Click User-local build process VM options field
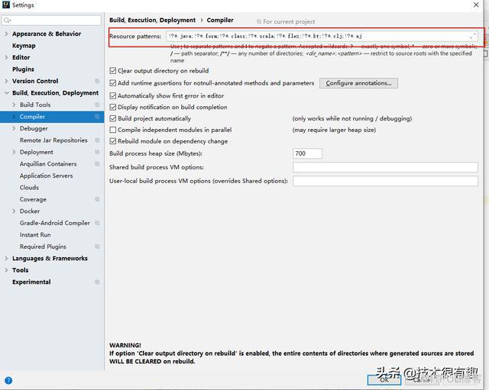This screenshot has height=390, width=489. [x=385, y=181]
